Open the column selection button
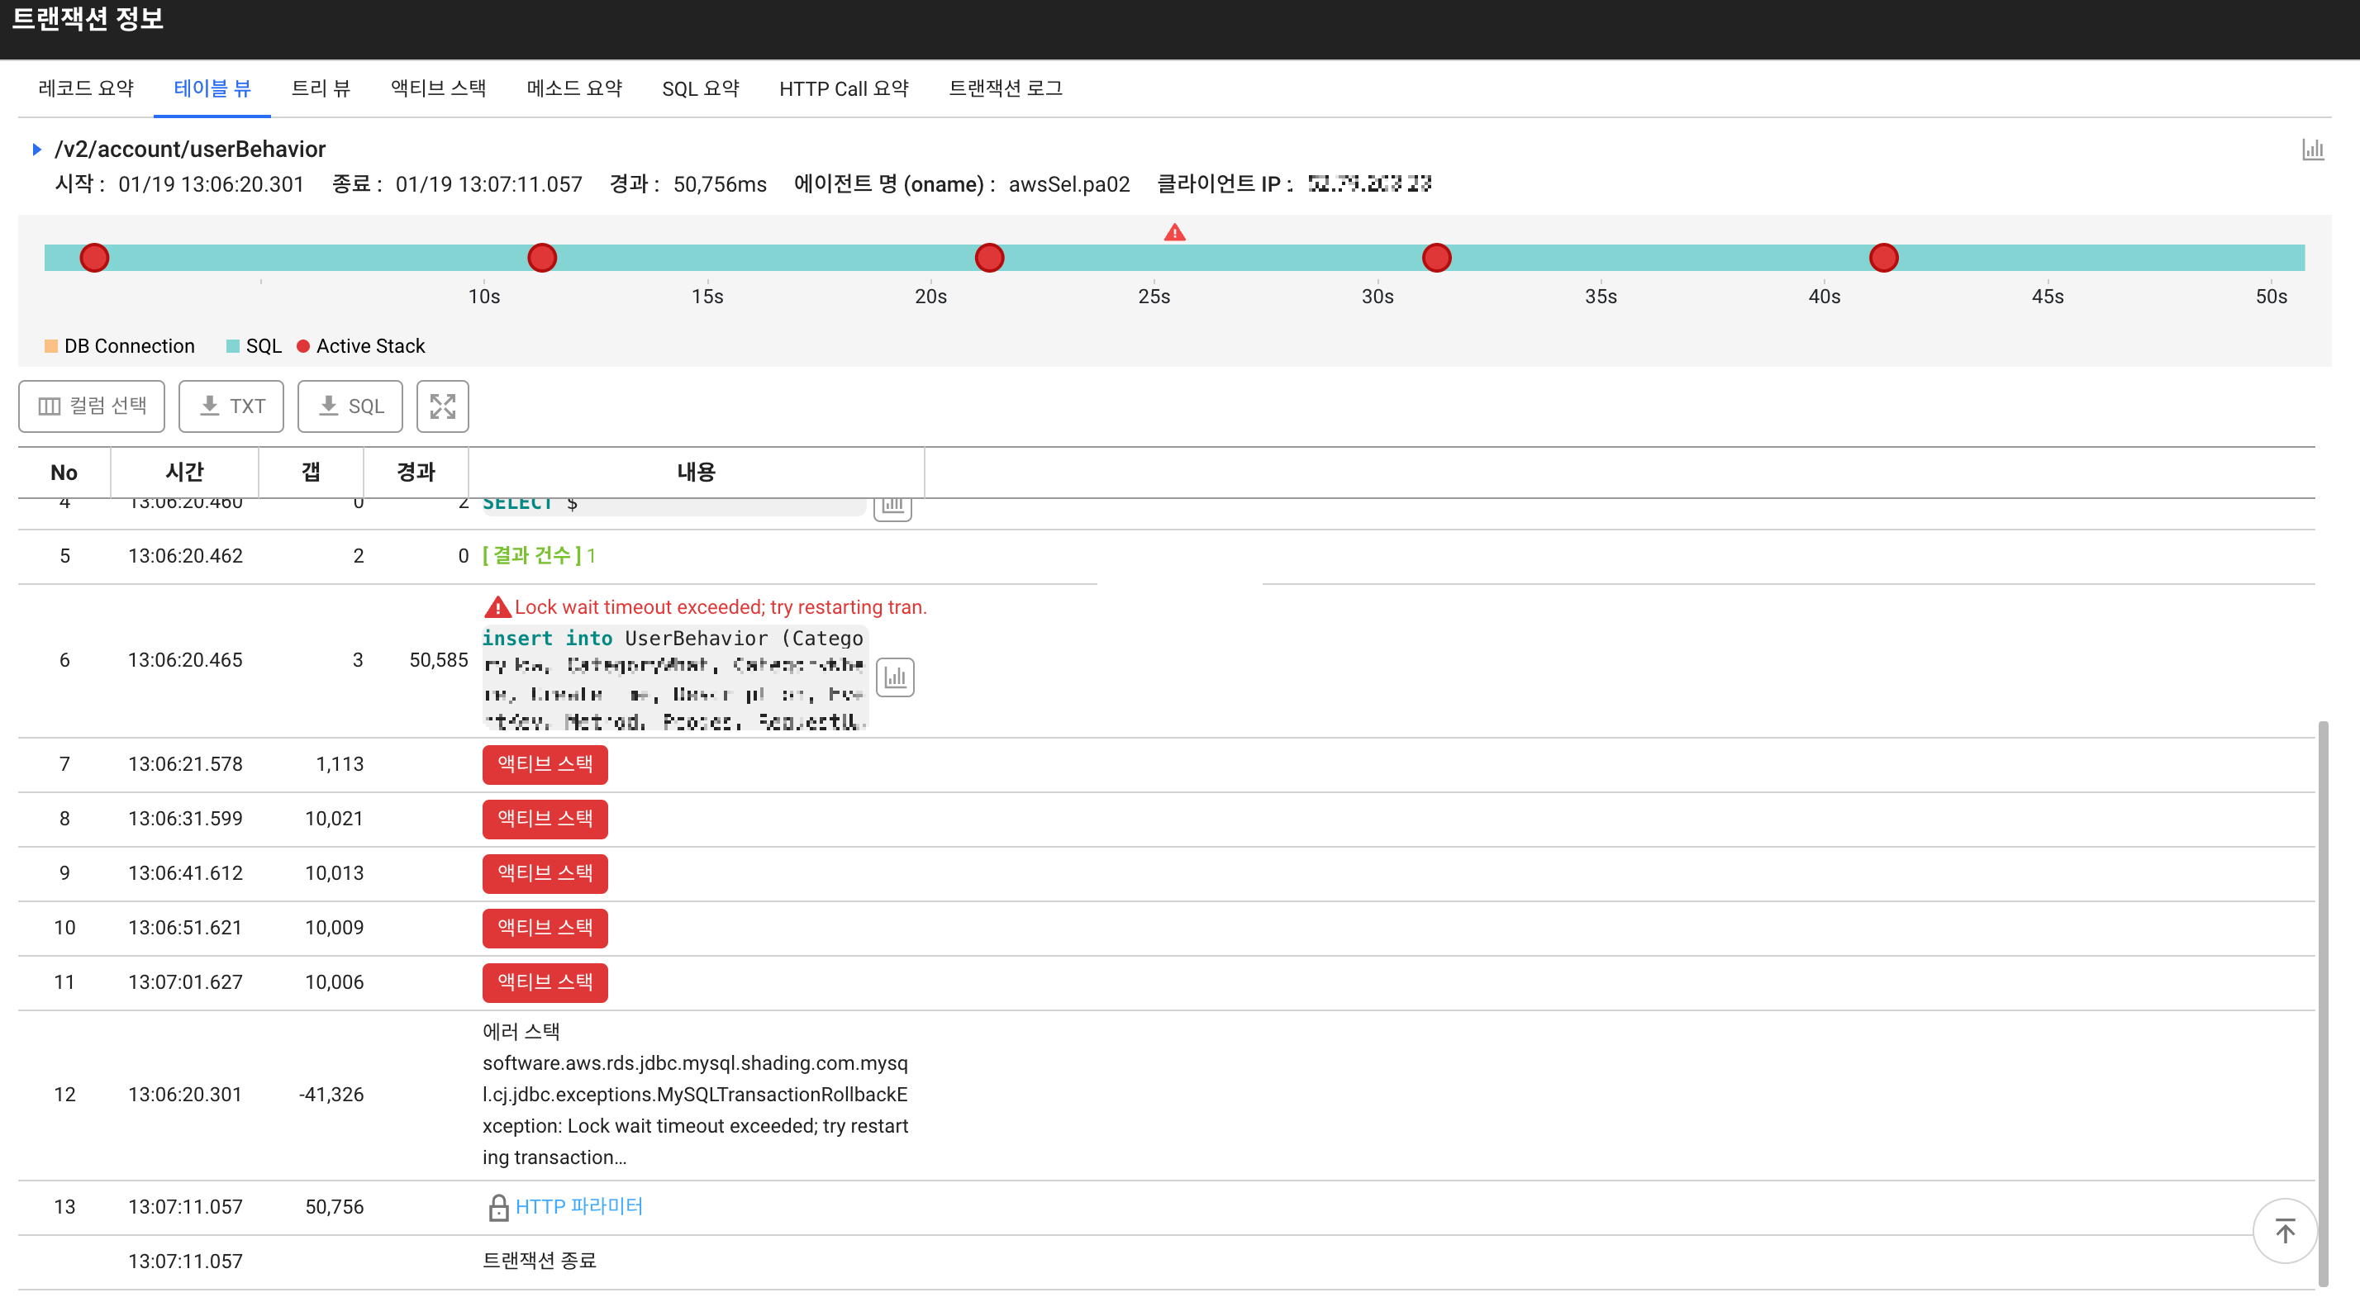Image resolution: width=2360 pixels, height=1302 pixels. point(92,406)
